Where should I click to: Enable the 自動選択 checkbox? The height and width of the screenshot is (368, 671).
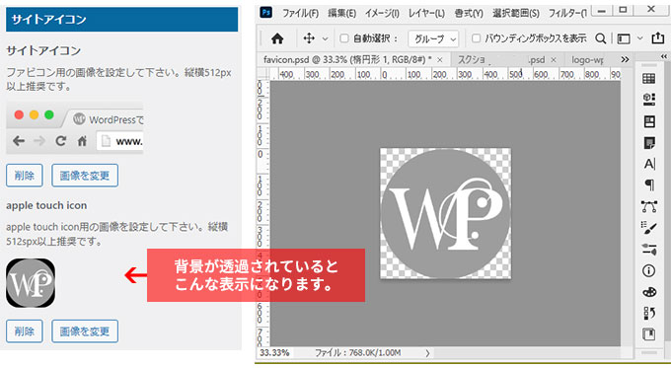344,38
